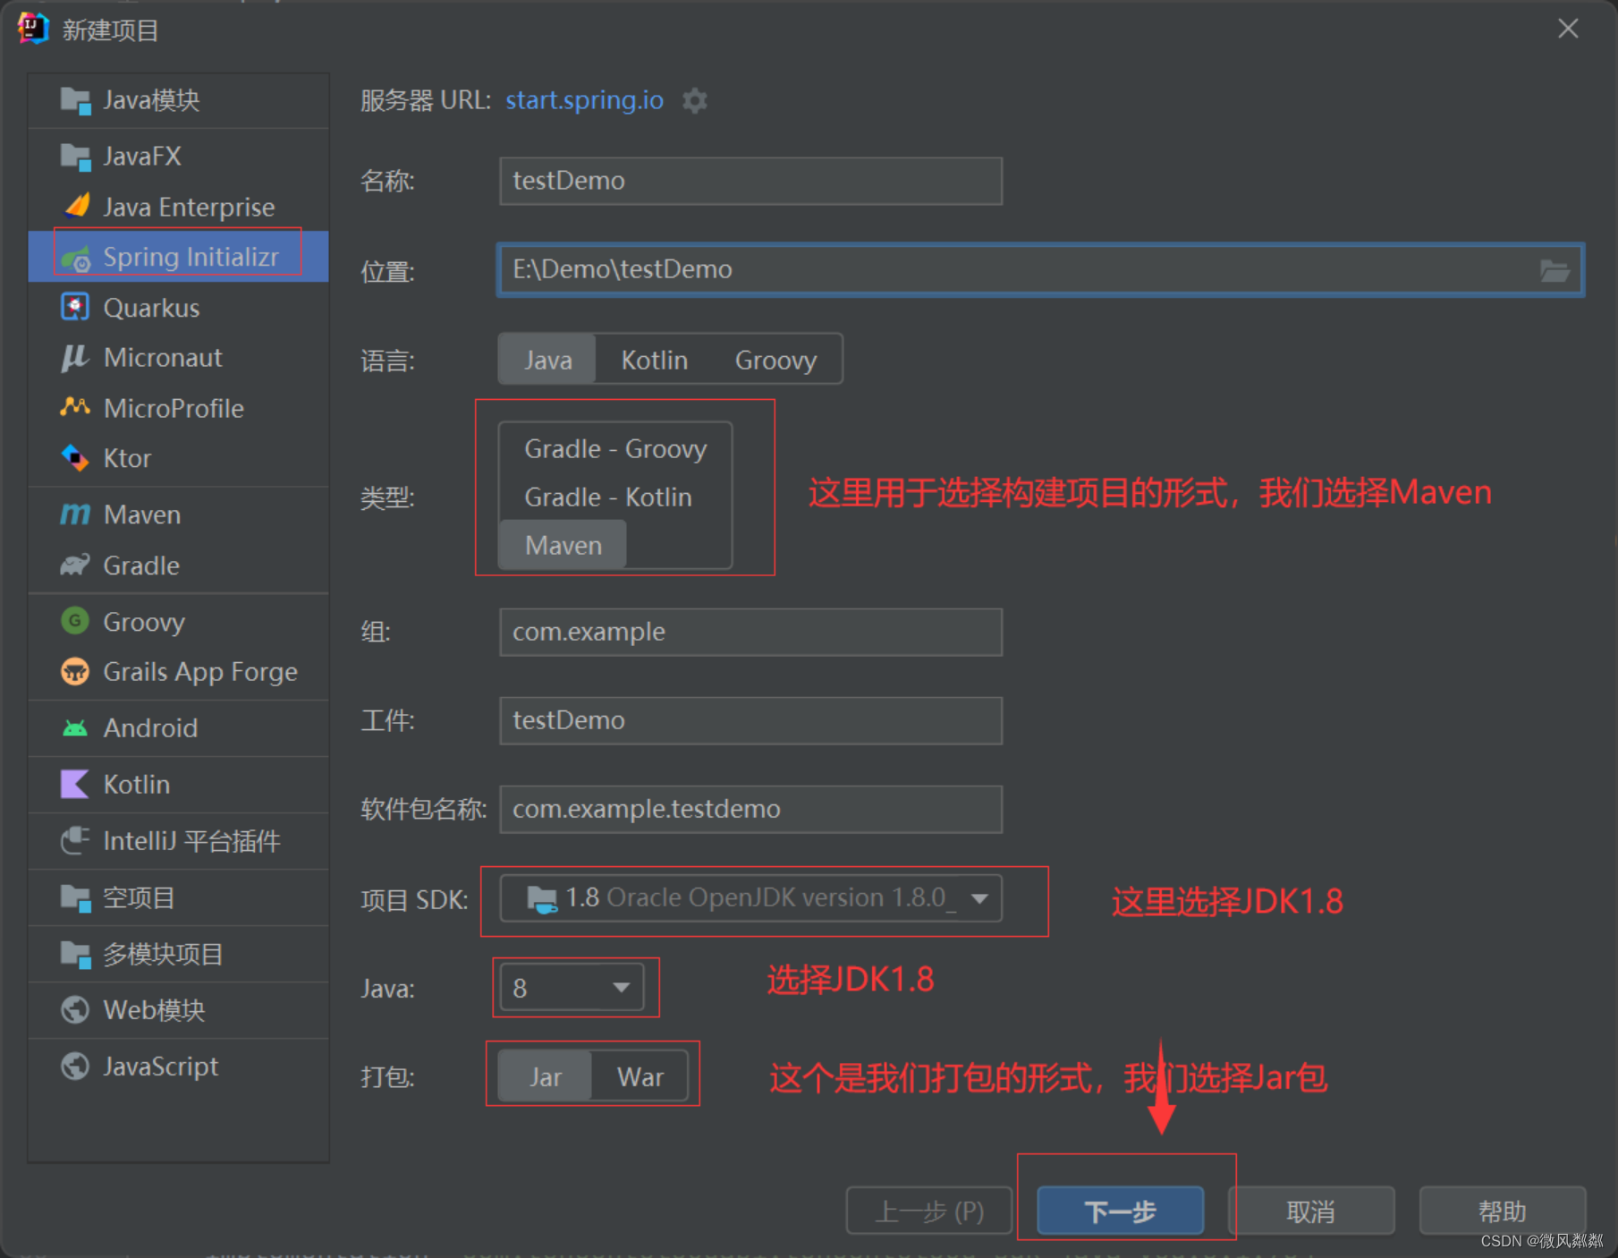Viewport: 1618px width, 1258px height.
Task: Click the Grails App Forge icon
Action: point(75,671)
